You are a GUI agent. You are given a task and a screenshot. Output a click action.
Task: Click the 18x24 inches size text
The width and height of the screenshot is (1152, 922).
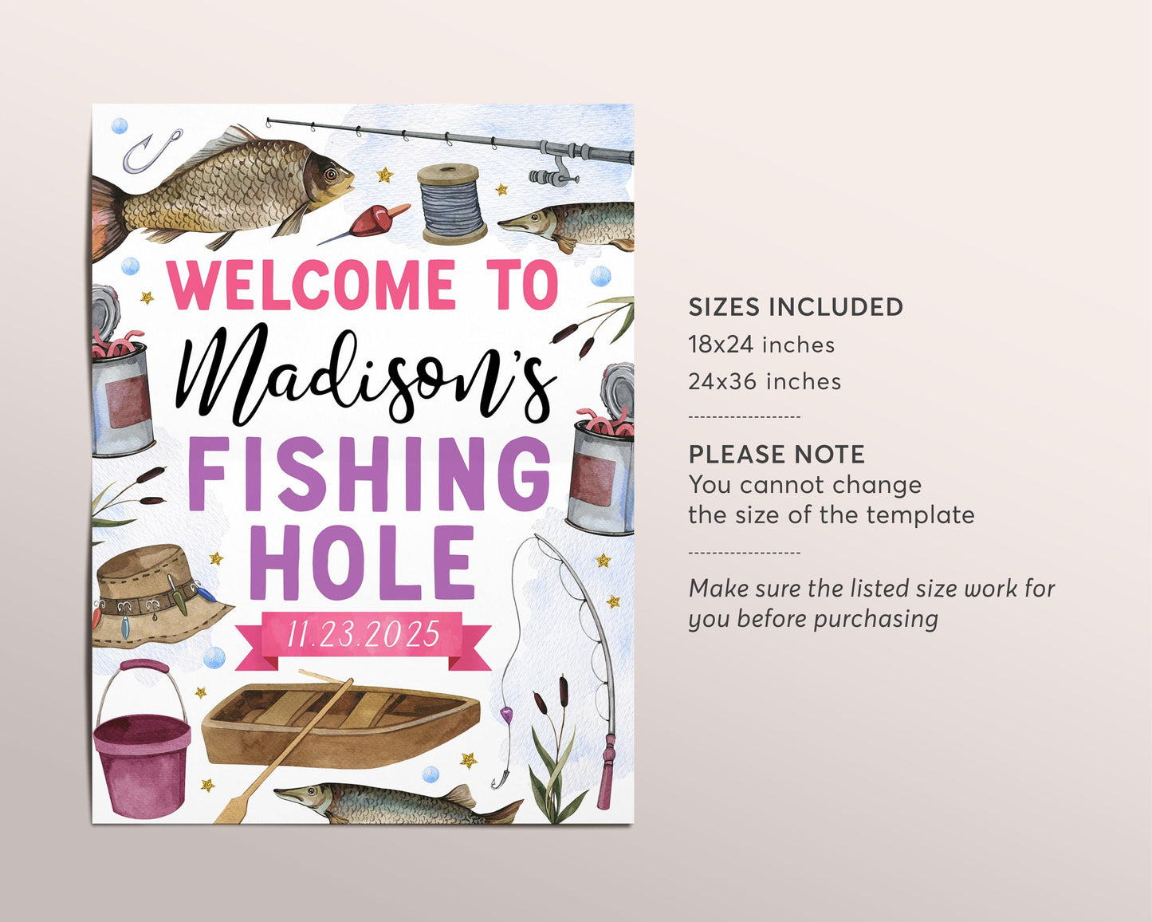761,345
